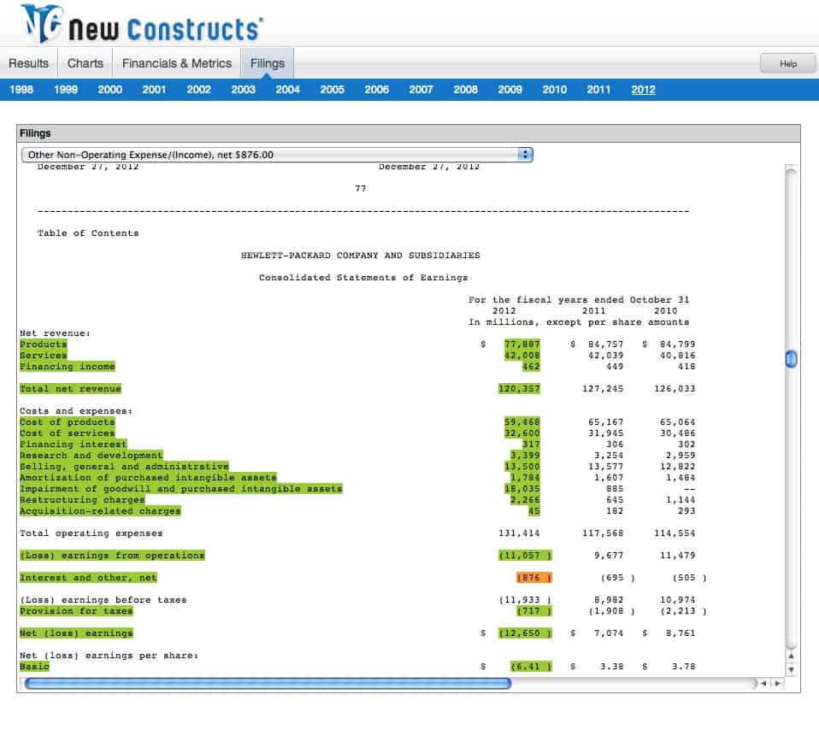Image resolution: width=819 pixels, height=736 pixels.
Task: Click Restructuring charges label
Action: coord(82,500)
